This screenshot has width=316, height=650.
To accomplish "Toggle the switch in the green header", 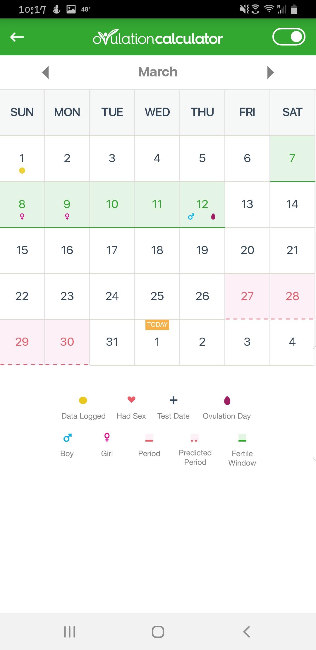I will (x=289, y=37).
